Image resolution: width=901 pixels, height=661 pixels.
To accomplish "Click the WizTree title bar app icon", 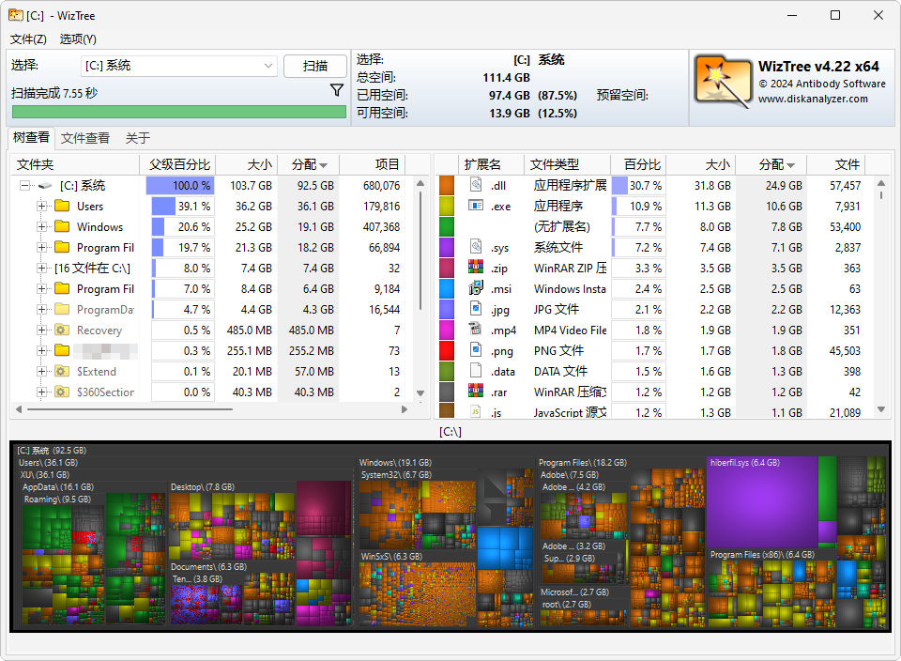I will [x=16, y=16].
